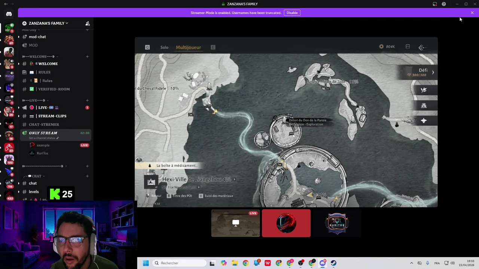Image resolution: width=479 pixels, height=269 pixels.
Task: Add channel to LIVE category with plus
Action: 87,100
